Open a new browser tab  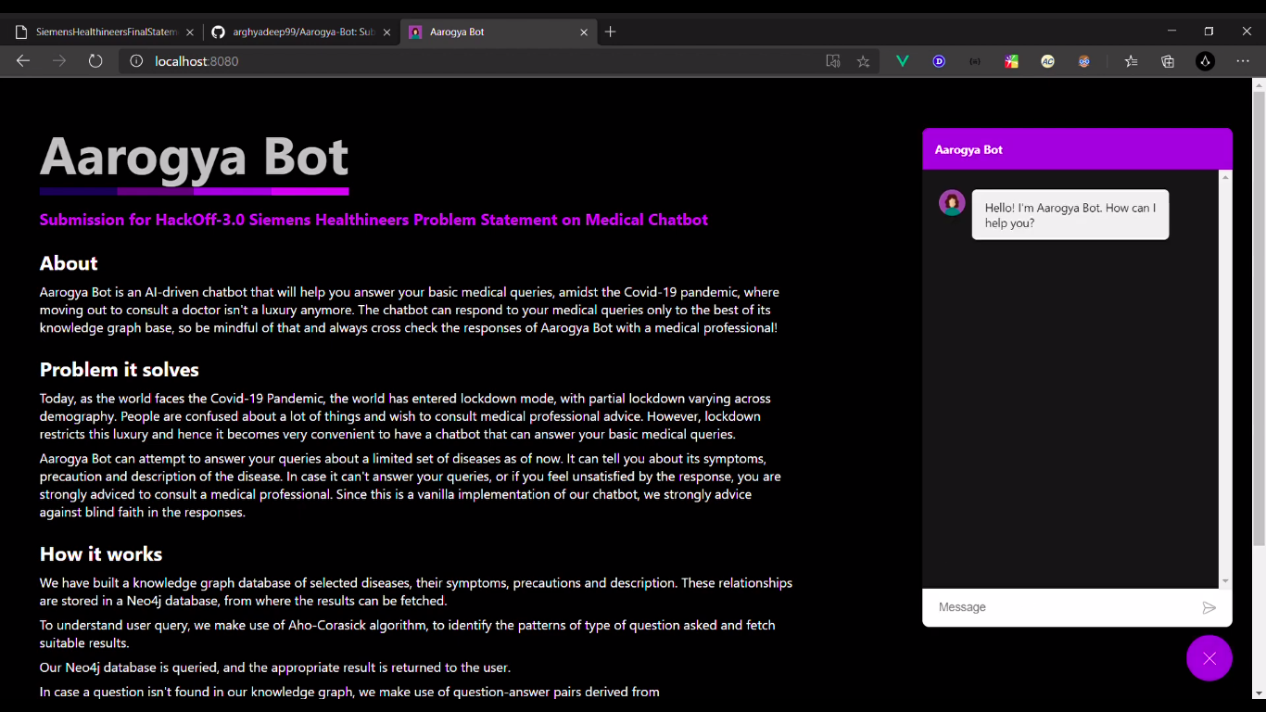pos(610,32)
